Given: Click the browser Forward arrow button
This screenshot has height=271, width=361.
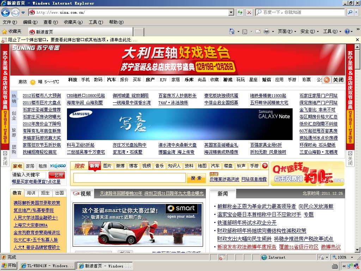Looking at the screenshot, I should coord(15,12).
